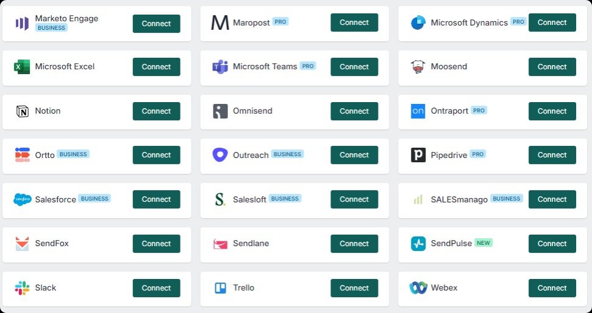This screenshot has height=313, width=592.
Task: Connect the Omnisend integration
Action: coord(354,111)
